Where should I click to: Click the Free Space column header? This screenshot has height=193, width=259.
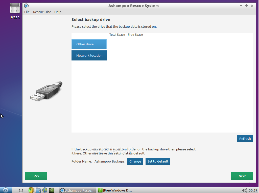pyautogui.click(x=135, y=35)
